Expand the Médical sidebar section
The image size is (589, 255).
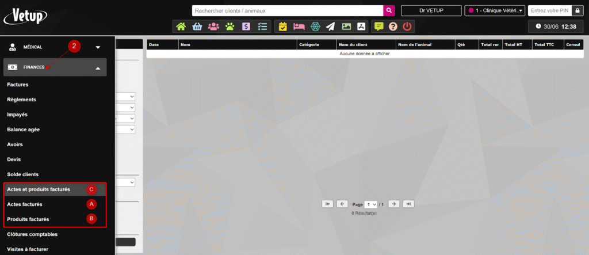click(x=98, y=47)
